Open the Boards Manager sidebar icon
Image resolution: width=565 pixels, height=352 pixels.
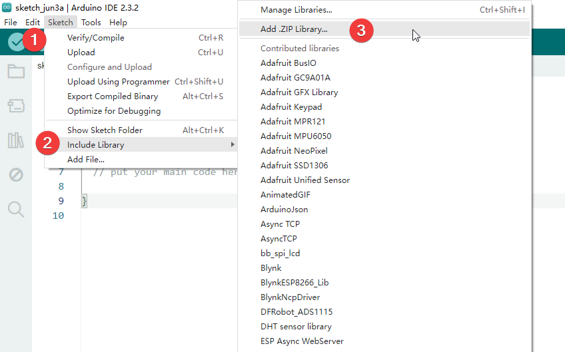pyautogui.click(x=16, y=106)
